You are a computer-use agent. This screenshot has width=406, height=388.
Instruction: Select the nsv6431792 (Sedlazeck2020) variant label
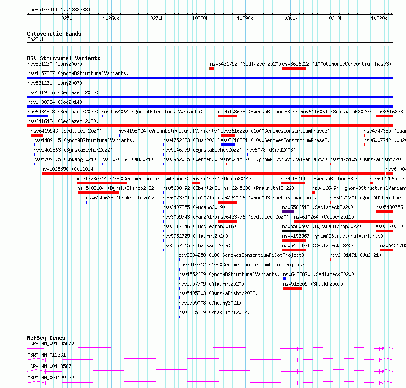[245, 64]
